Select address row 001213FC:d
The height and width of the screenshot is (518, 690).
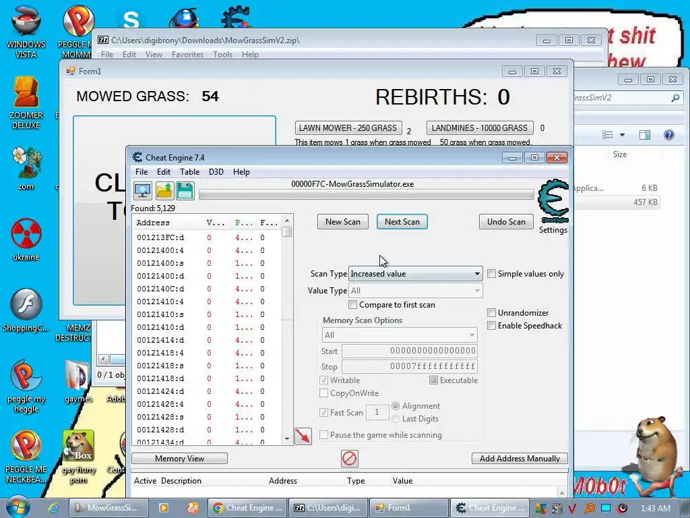pyautogui.click(x=207, y=237)
